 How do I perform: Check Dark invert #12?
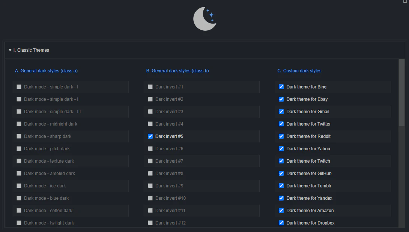pyautogui.click(x=150, y=223)
